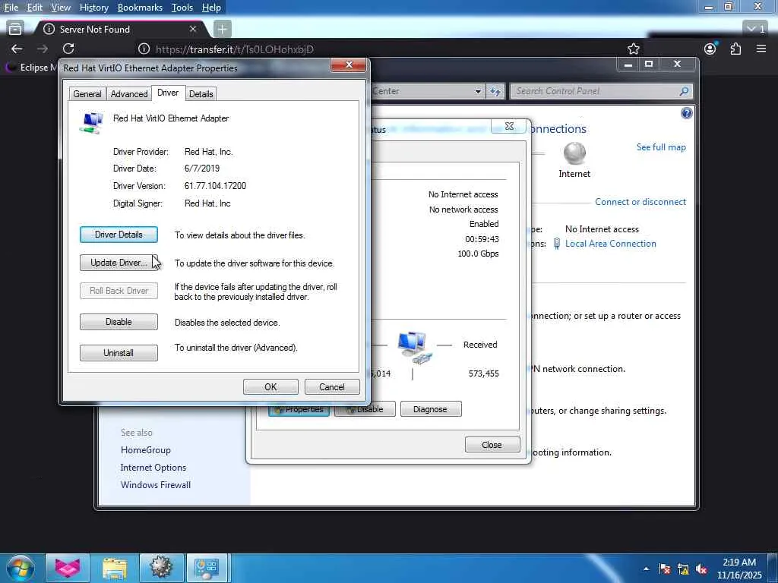This screenshot has height=583, width=778.
Task: Open Windows Explorer from the taskbar
Action: [115, 568]
